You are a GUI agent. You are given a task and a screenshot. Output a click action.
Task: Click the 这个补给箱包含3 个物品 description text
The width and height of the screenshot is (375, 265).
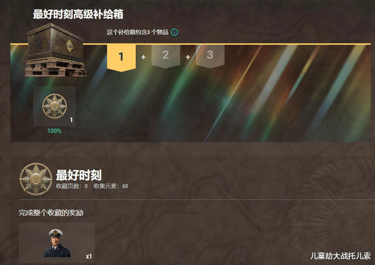[138, 32]
